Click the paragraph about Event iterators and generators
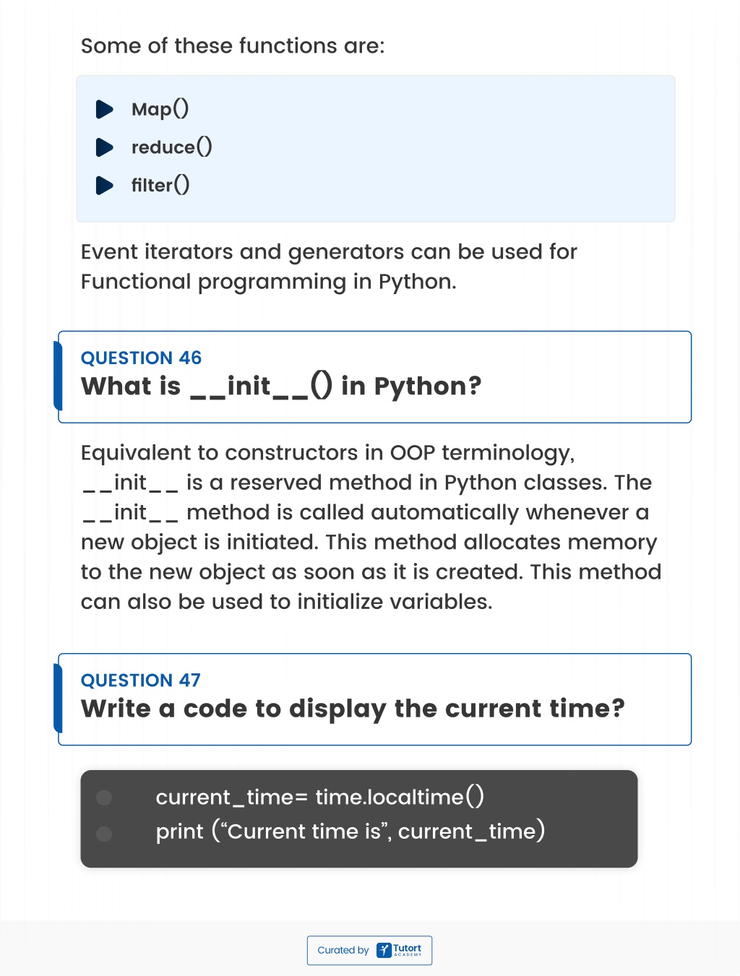Screen dimensions: 740x976 pos(329,267)
